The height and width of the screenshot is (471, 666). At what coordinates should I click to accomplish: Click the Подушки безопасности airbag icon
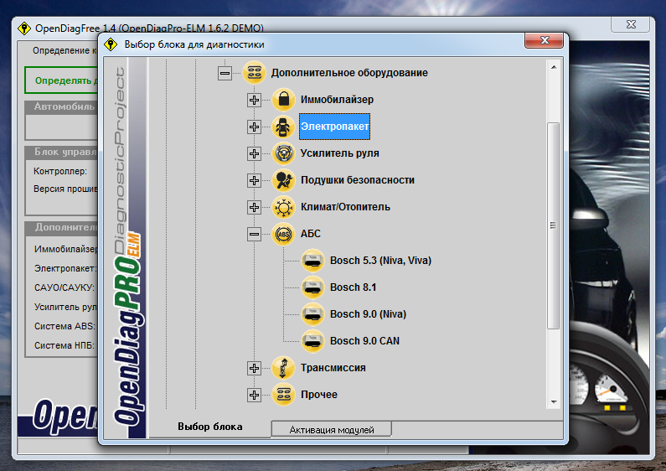click(x=283, y=180)
